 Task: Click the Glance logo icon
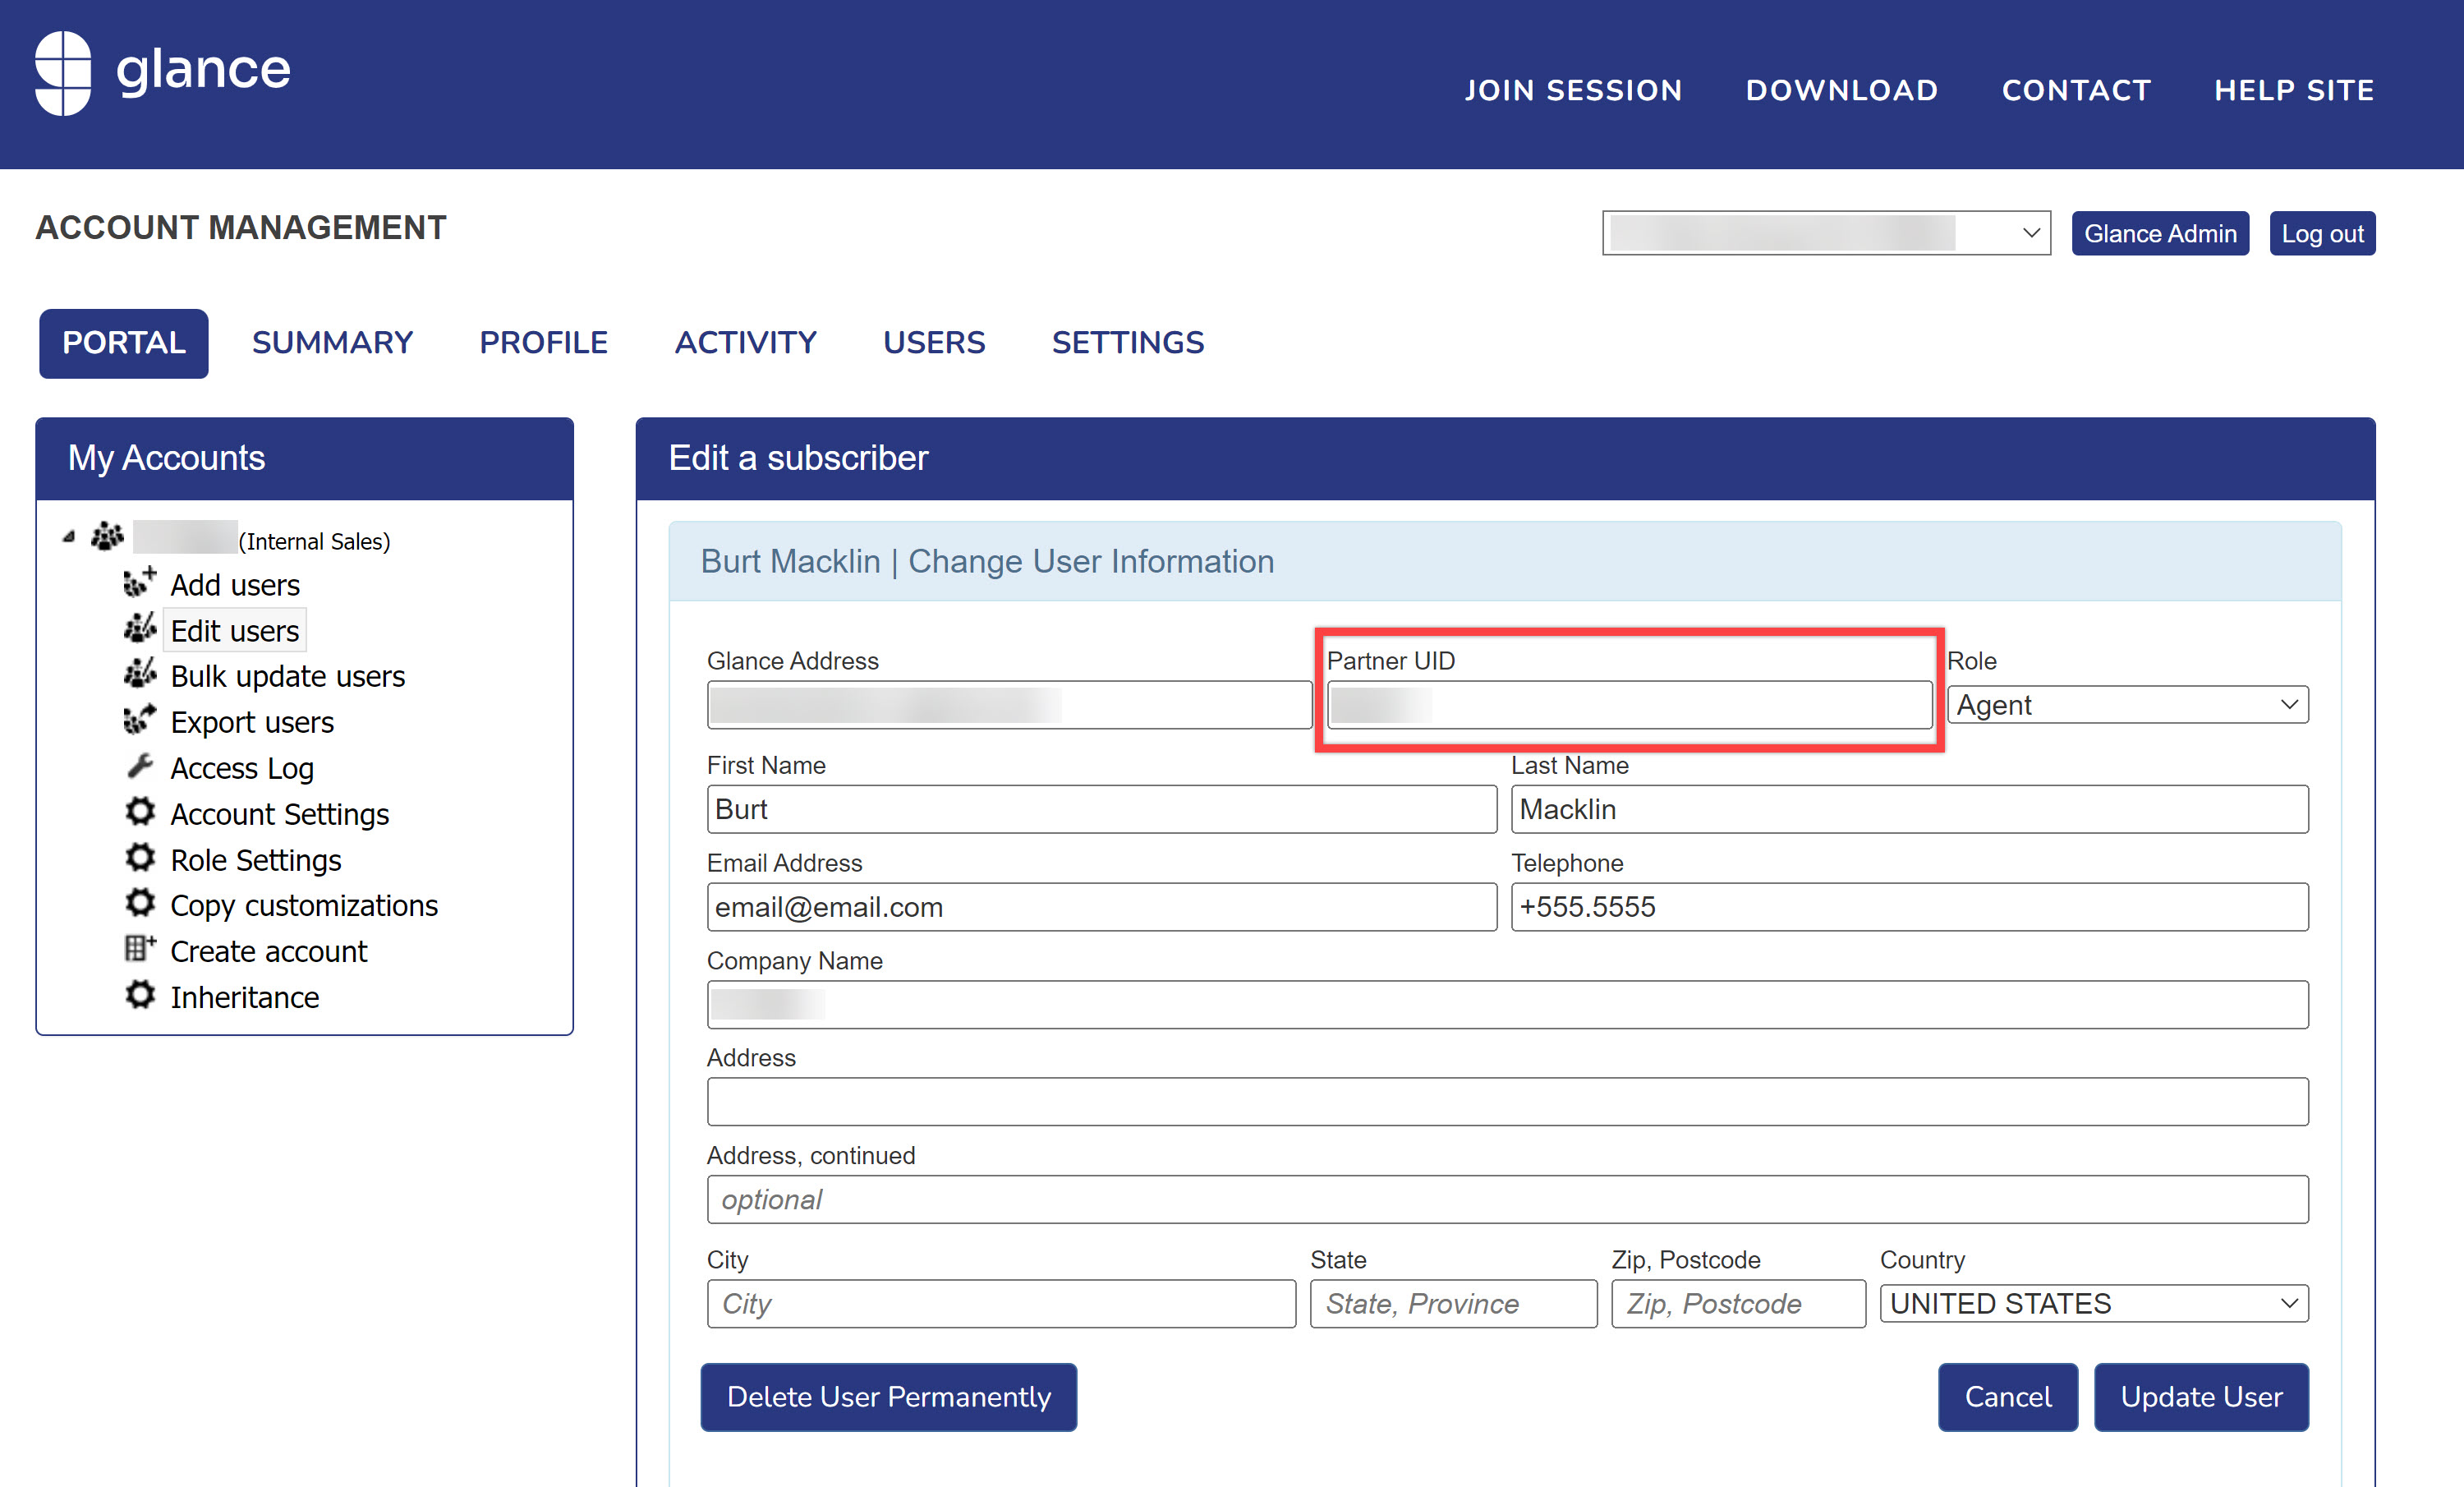tap(63, 72)
